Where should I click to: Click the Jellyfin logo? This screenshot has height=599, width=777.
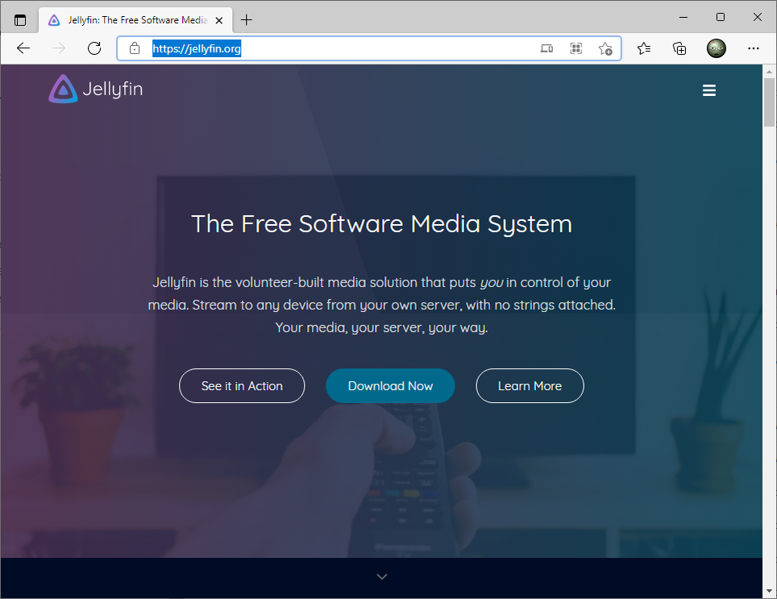(x=96, y=89)
